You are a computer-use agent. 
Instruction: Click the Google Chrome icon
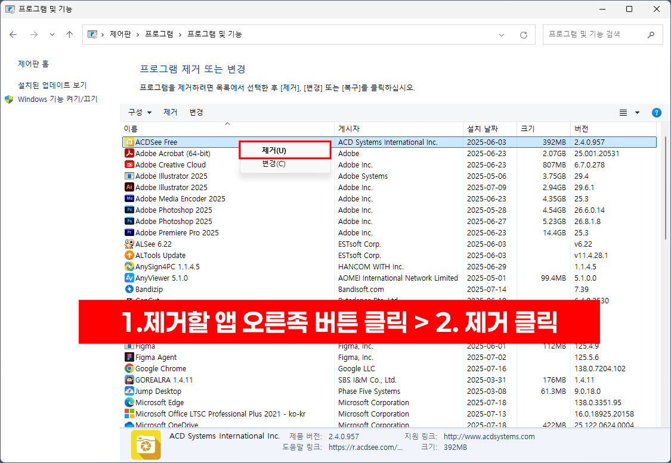[129, 368]
